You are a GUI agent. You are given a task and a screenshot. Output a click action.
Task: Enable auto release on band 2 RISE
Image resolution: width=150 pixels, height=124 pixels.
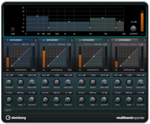click(x=61, y=105)
